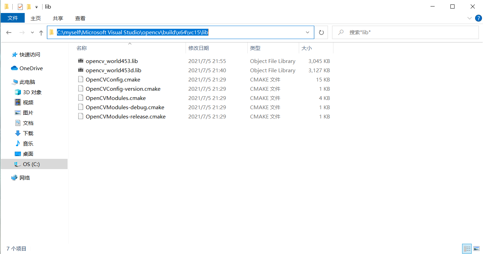
Task: Open the recent locations dropdown arrow
Action: tap(32, 33)
